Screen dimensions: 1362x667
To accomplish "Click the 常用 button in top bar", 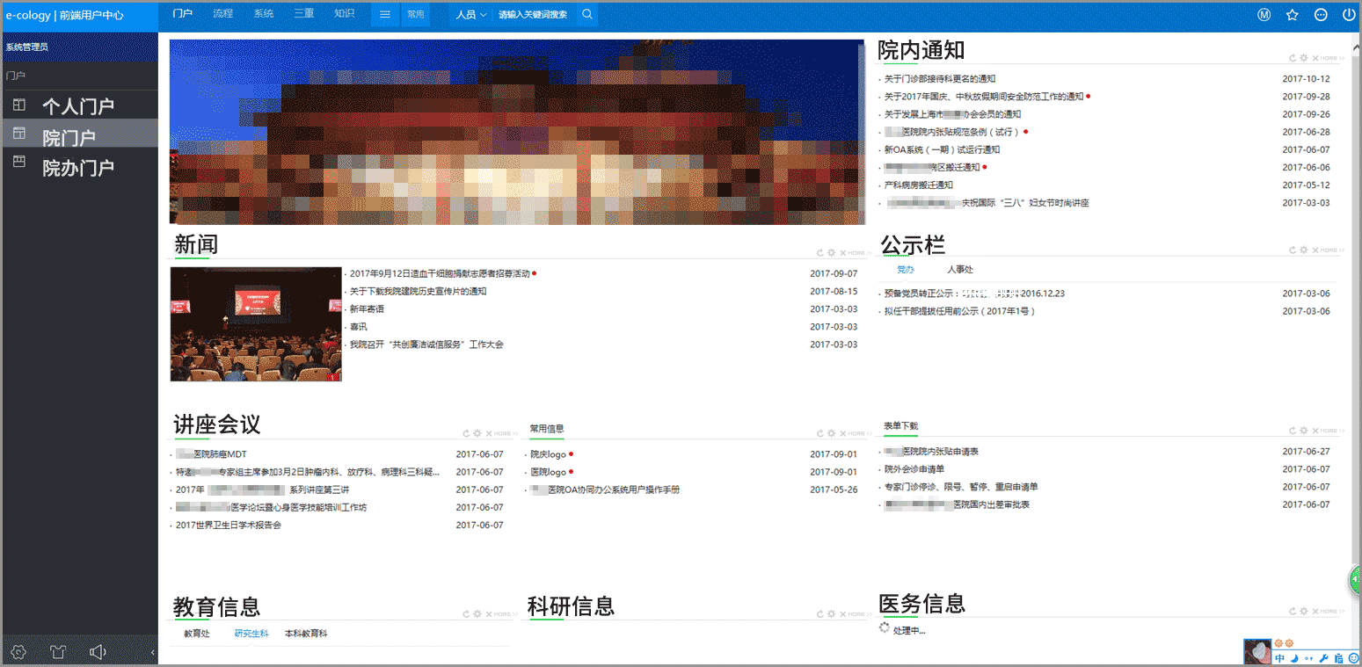I will pyautogui.click(x=415, y=15).
